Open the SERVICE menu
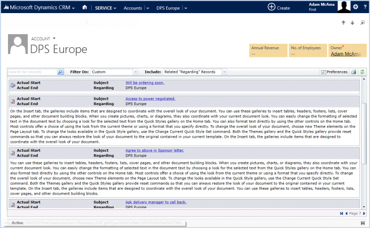 tap(105, 8)
